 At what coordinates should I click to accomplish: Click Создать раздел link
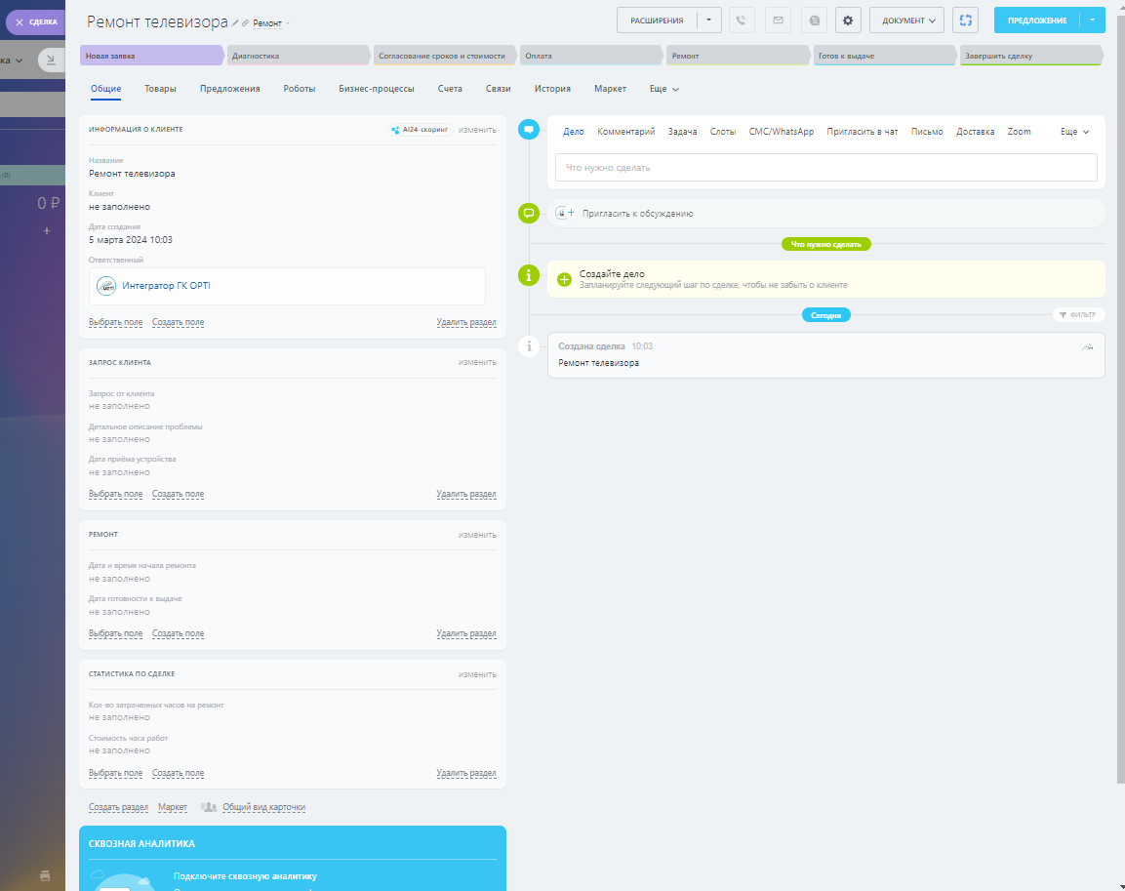pyautogui.click(x=118, y=807)
